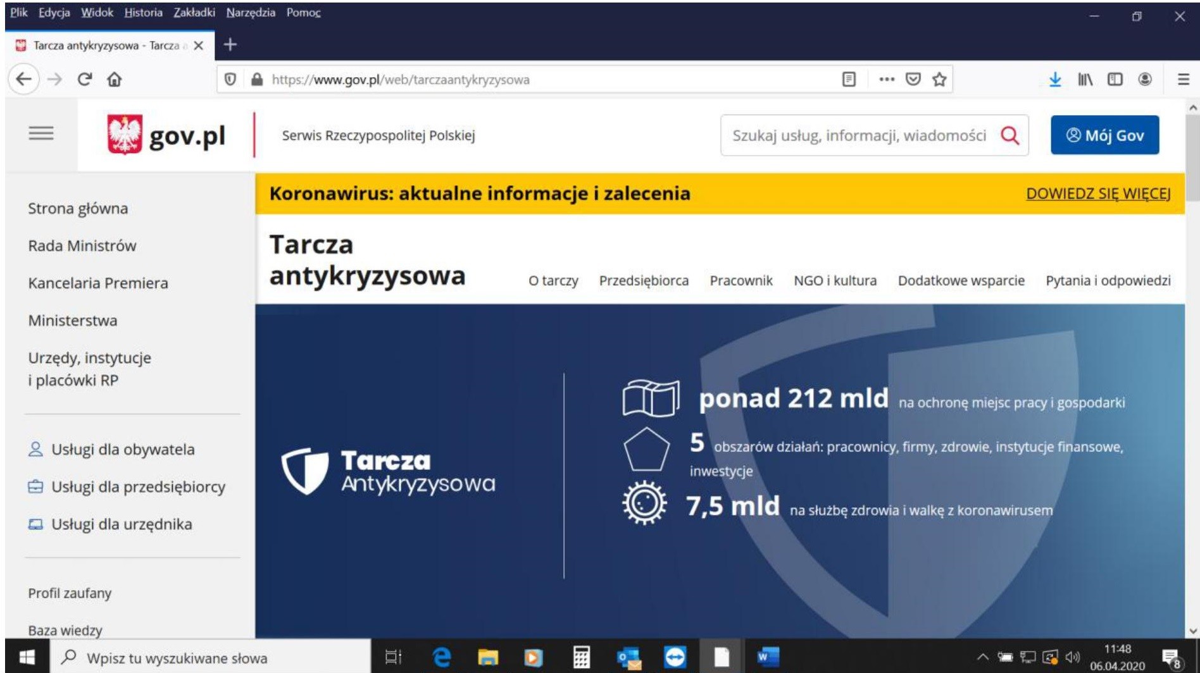Toggle the gov.pl hamburger side menu
This screenshot has width=1200, height=673.
click(x=41, y=133)
